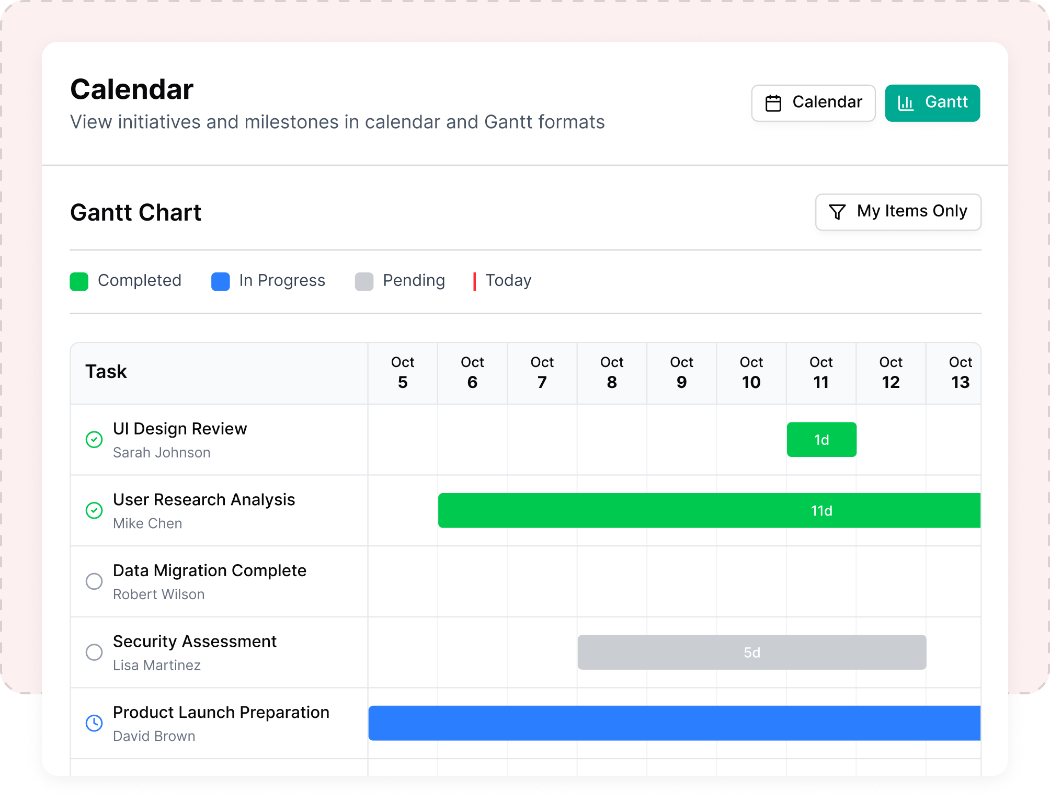Click the blue Product Launch Preparation bar
Viewport: 1050px width, 801px height.
674,723
